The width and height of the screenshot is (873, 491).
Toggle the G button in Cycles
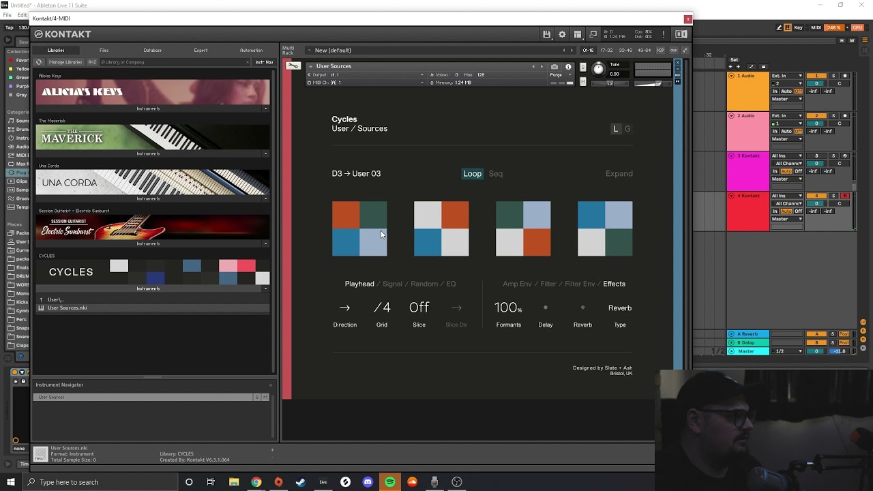click(x=627, y=129)
